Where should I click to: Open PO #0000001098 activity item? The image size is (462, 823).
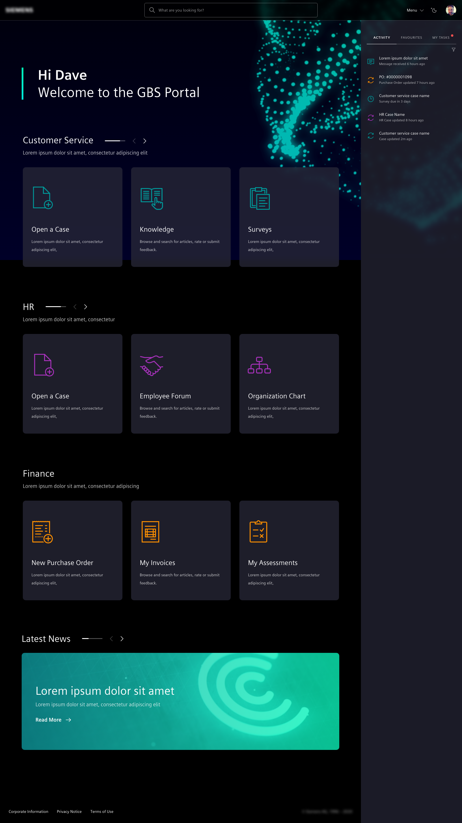click(x=407, y=79)
